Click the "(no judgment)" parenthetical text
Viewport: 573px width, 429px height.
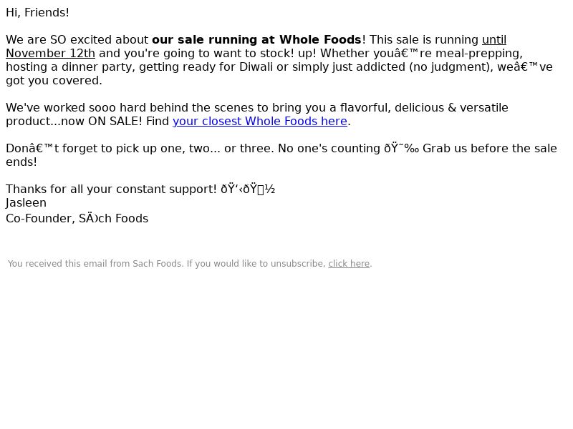451,67
